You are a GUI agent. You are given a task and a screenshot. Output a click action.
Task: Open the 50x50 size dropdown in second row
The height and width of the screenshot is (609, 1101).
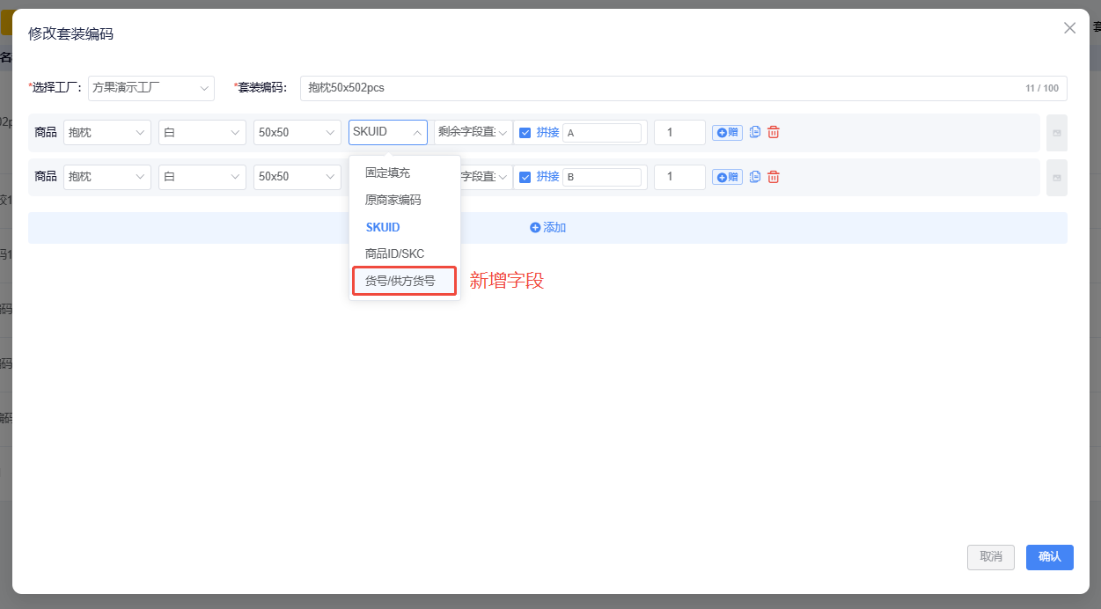[297, 177]
